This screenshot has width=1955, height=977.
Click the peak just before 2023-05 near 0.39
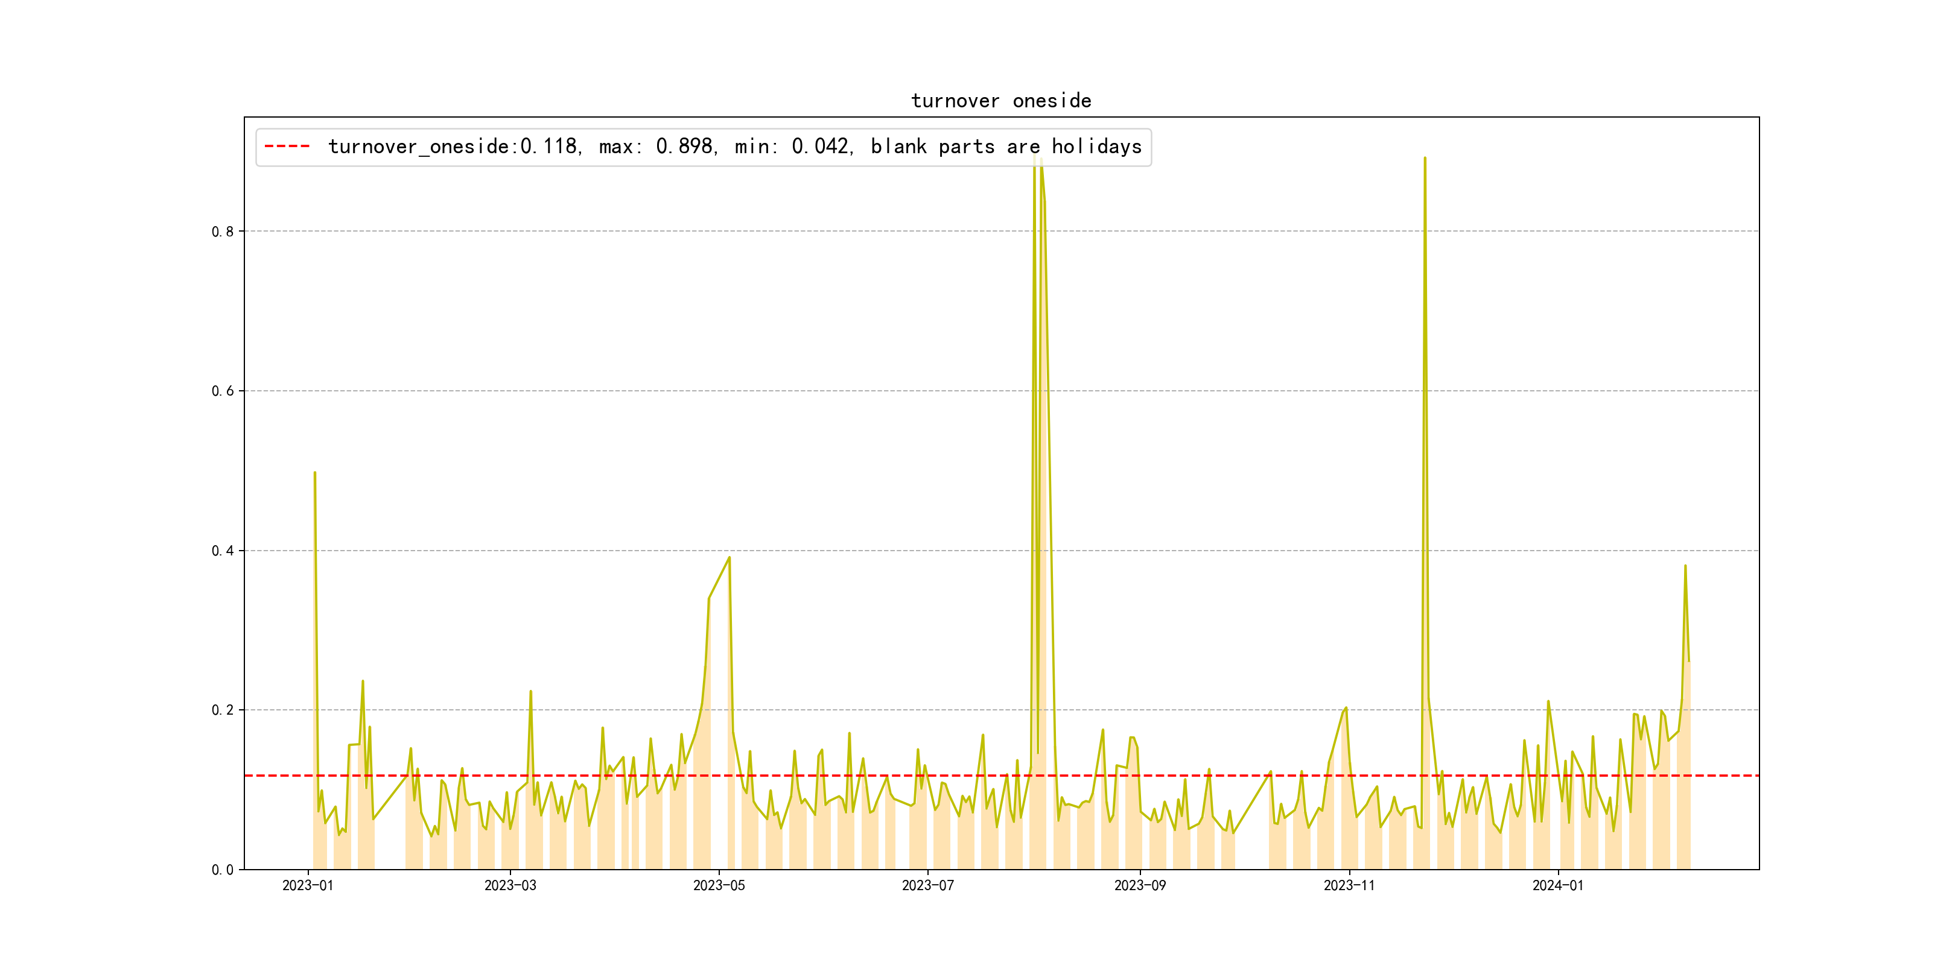730,557
